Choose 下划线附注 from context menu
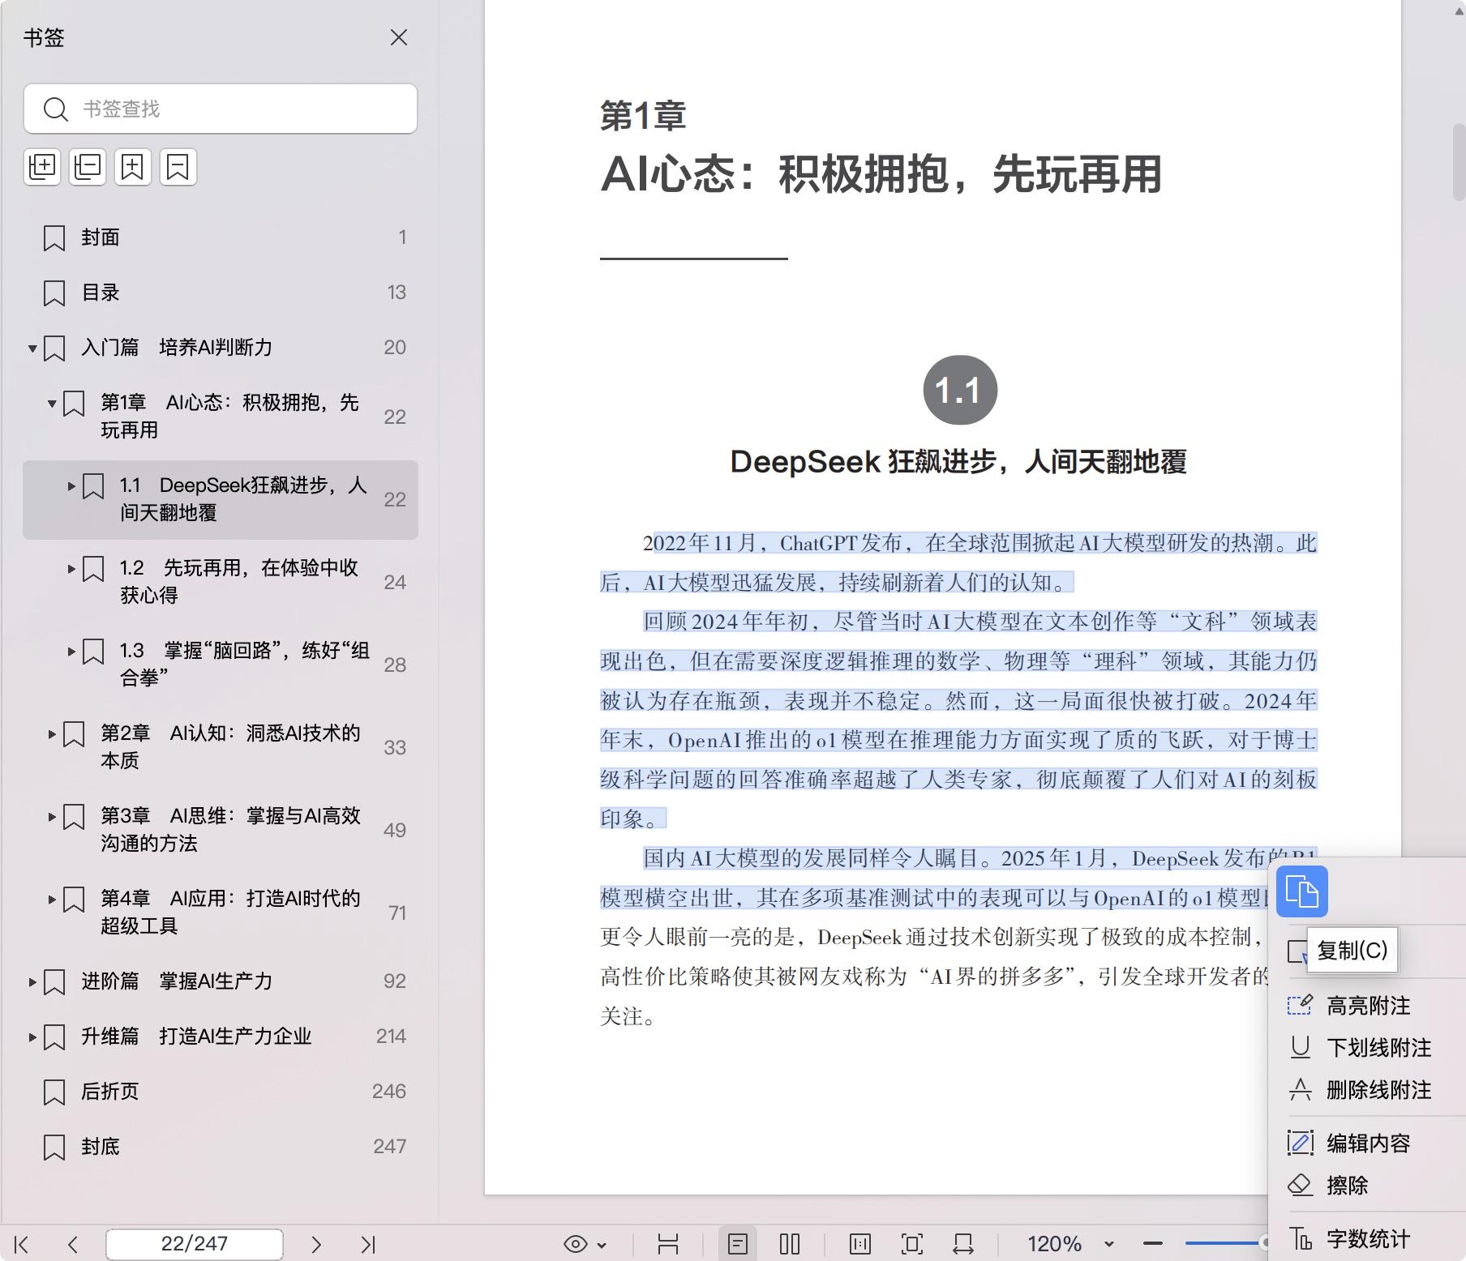This screenshot has height=1261, width=1466. coord(1367,1048)
